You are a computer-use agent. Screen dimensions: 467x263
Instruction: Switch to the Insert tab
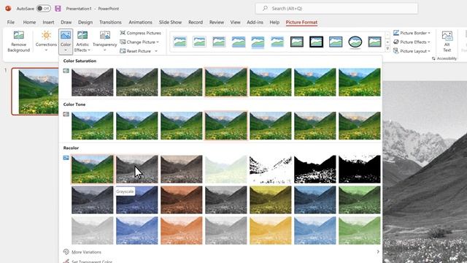click(x=48, y=22)
